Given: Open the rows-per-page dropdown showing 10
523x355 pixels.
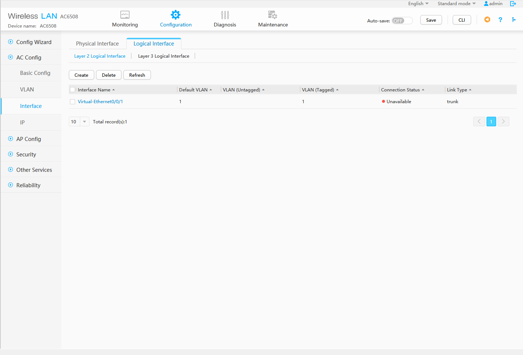Looking at the screenshot, I should click(x=79, y=122).
